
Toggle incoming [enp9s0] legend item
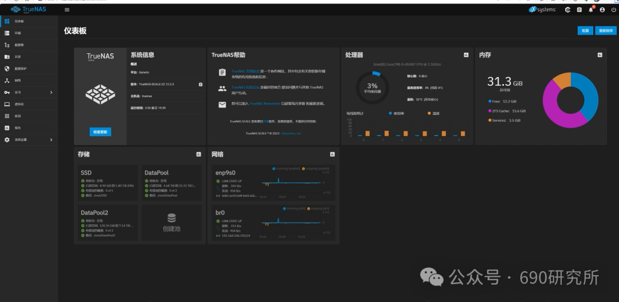pyautogui.click(x=286, y=169)
